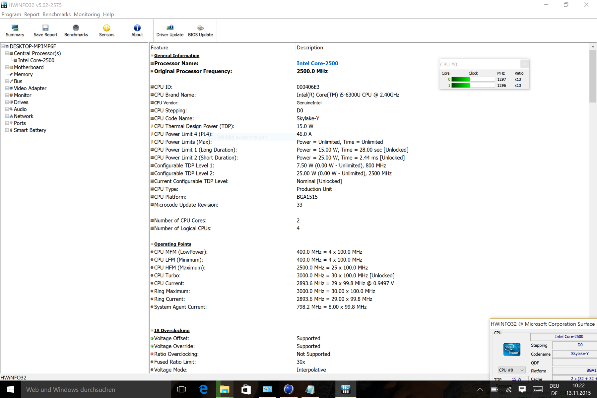The width and height of the screenshot is (597, 398).
Task: Expand the Ports tree node
Action: click(7, 123)
